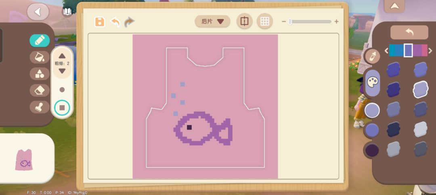Click the fish's dark eye pixel on canvas
The image size is (436, 195).
189,127
